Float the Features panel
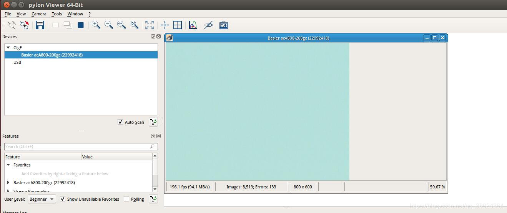 153,136
